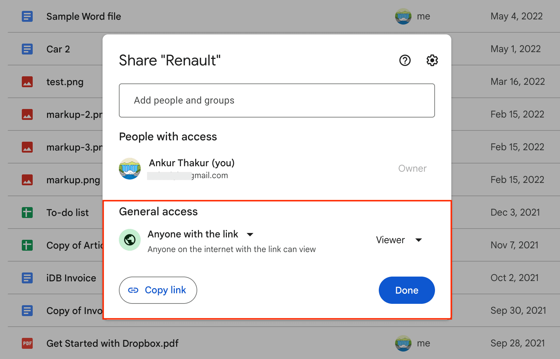The height and width of the screenshot is (359, 560).
Task: Click the link can view description text
Action: [x=232, y=249]
